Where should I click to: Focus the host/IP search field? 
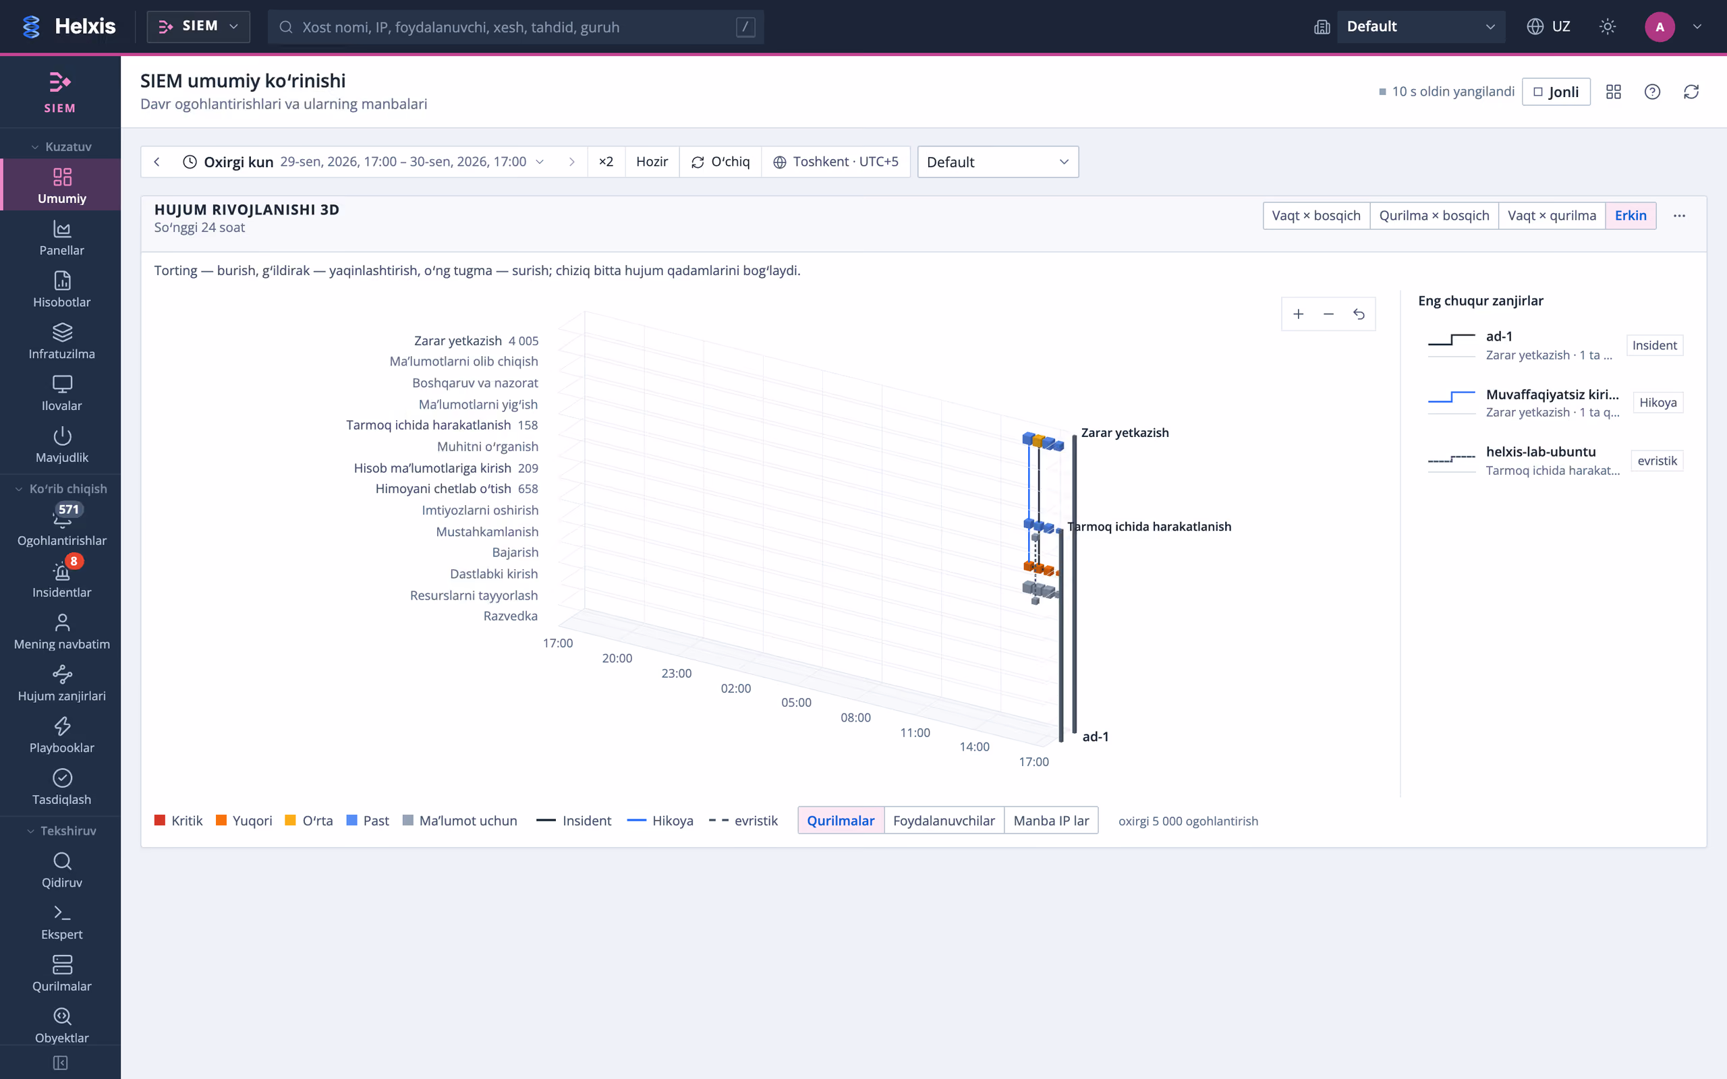pyautogui.click(x=515, y=27)
